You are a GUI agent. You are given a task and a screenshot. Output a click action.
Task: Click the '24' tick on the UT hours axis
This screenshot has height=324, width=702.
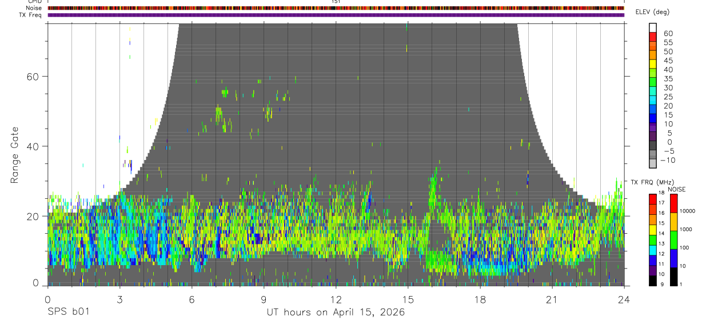coord(624,298)
